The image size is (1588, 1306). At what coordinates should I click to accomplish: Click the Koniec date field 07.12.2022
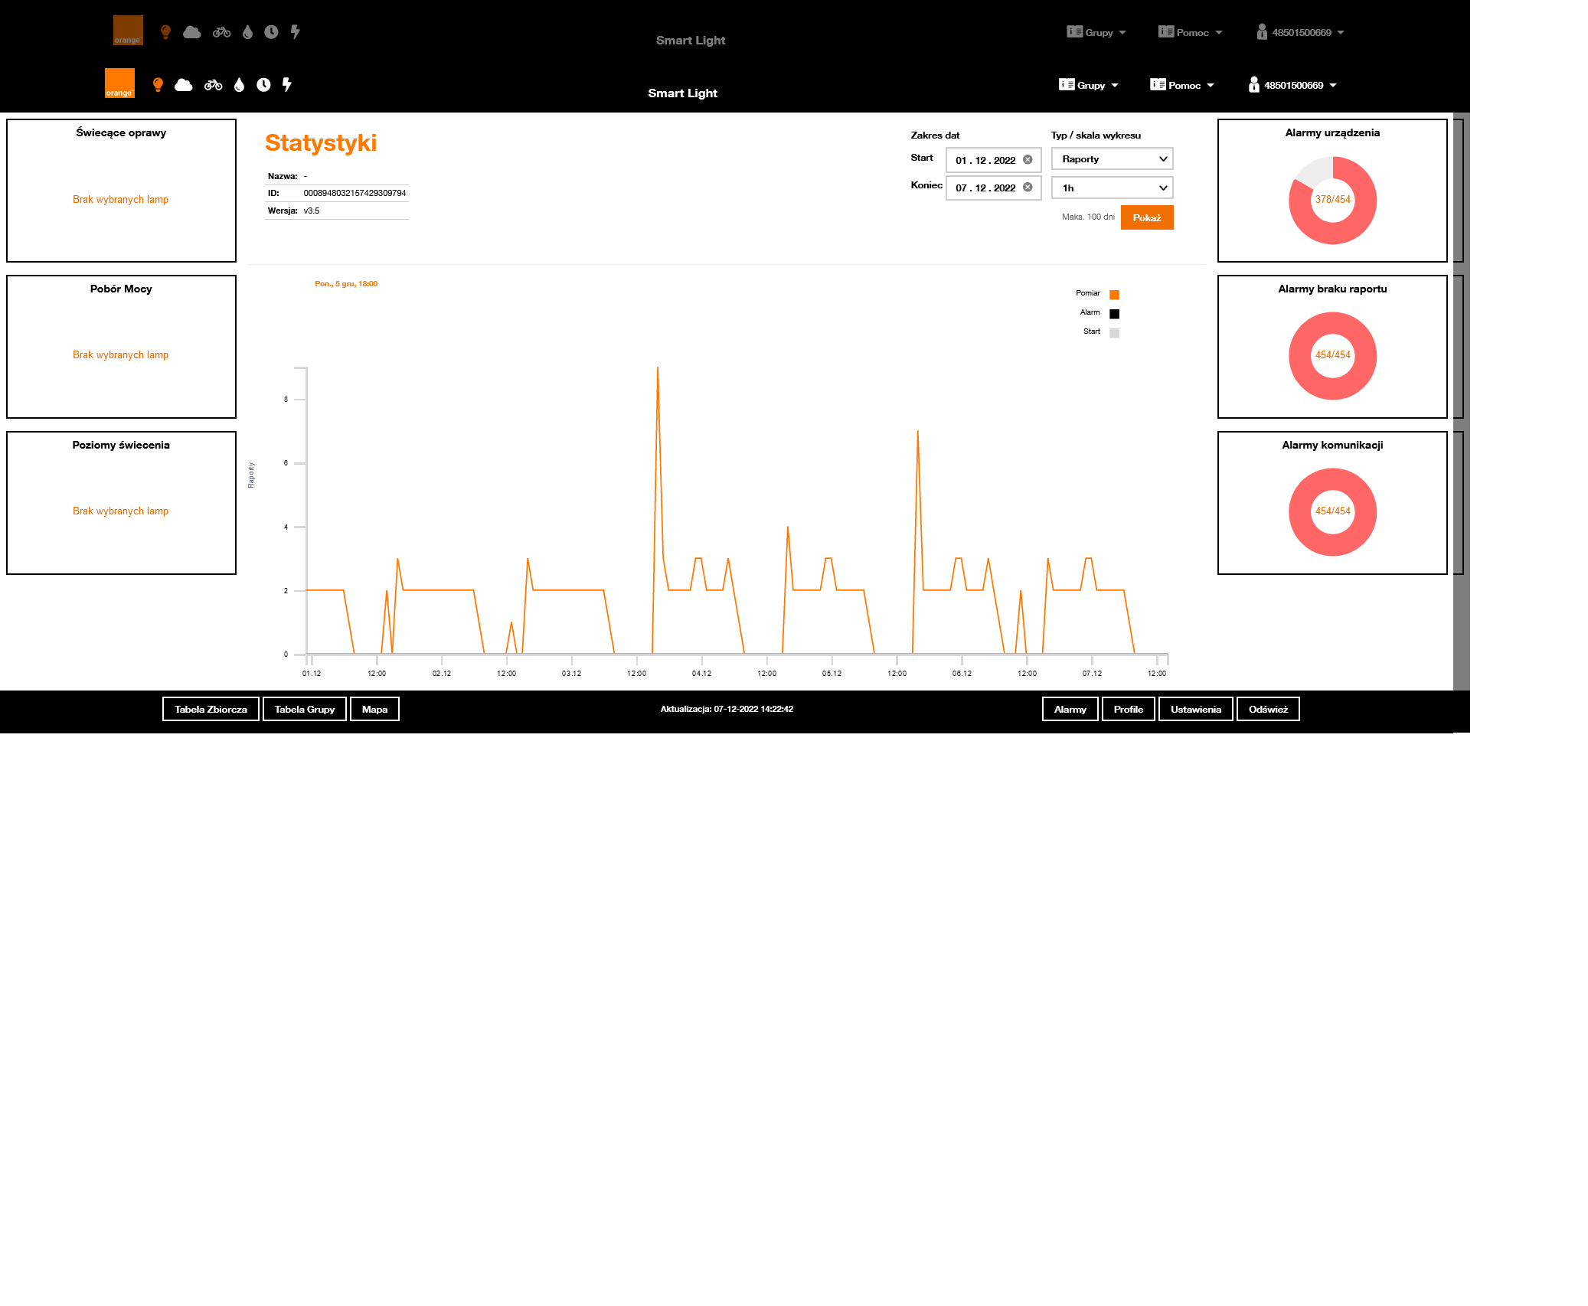tap(993, 188)
